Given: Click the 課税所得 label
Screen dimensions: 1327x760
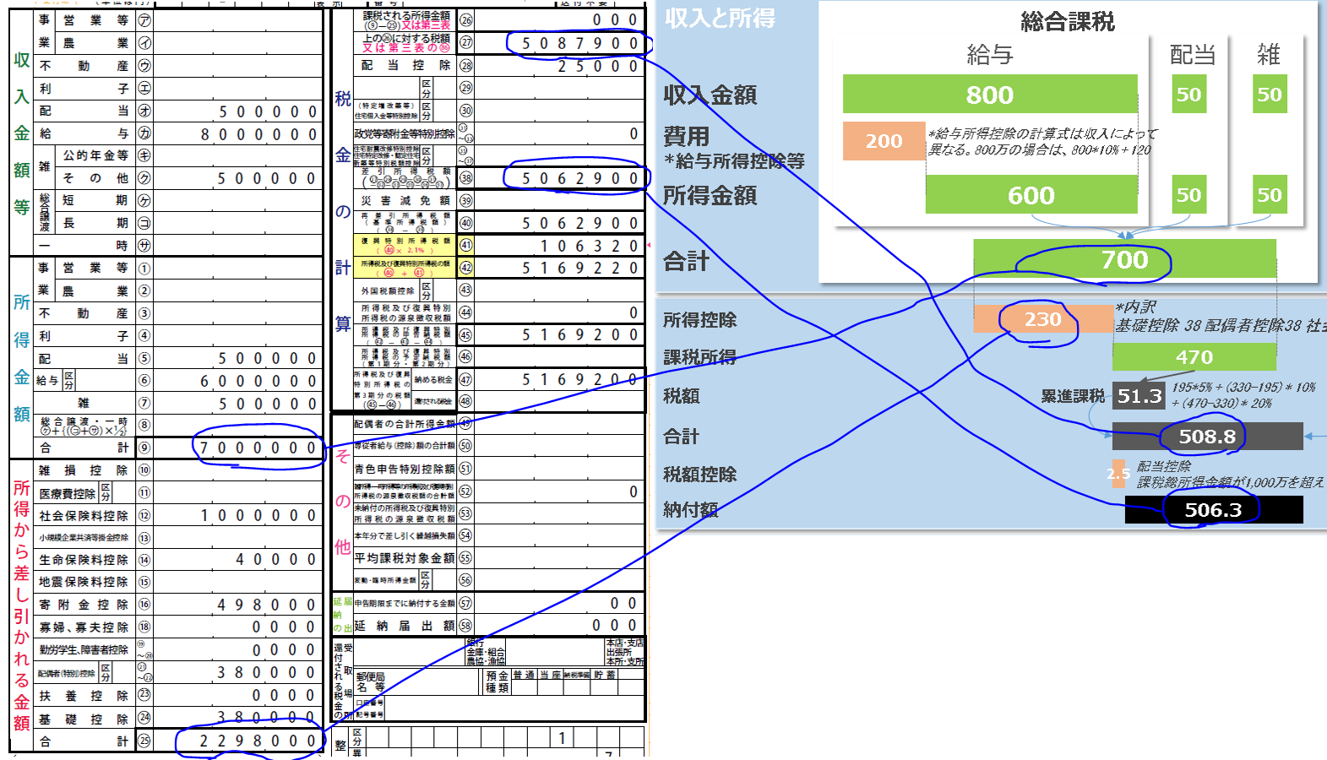Looking at the screenshot, I should pos(699,357).
